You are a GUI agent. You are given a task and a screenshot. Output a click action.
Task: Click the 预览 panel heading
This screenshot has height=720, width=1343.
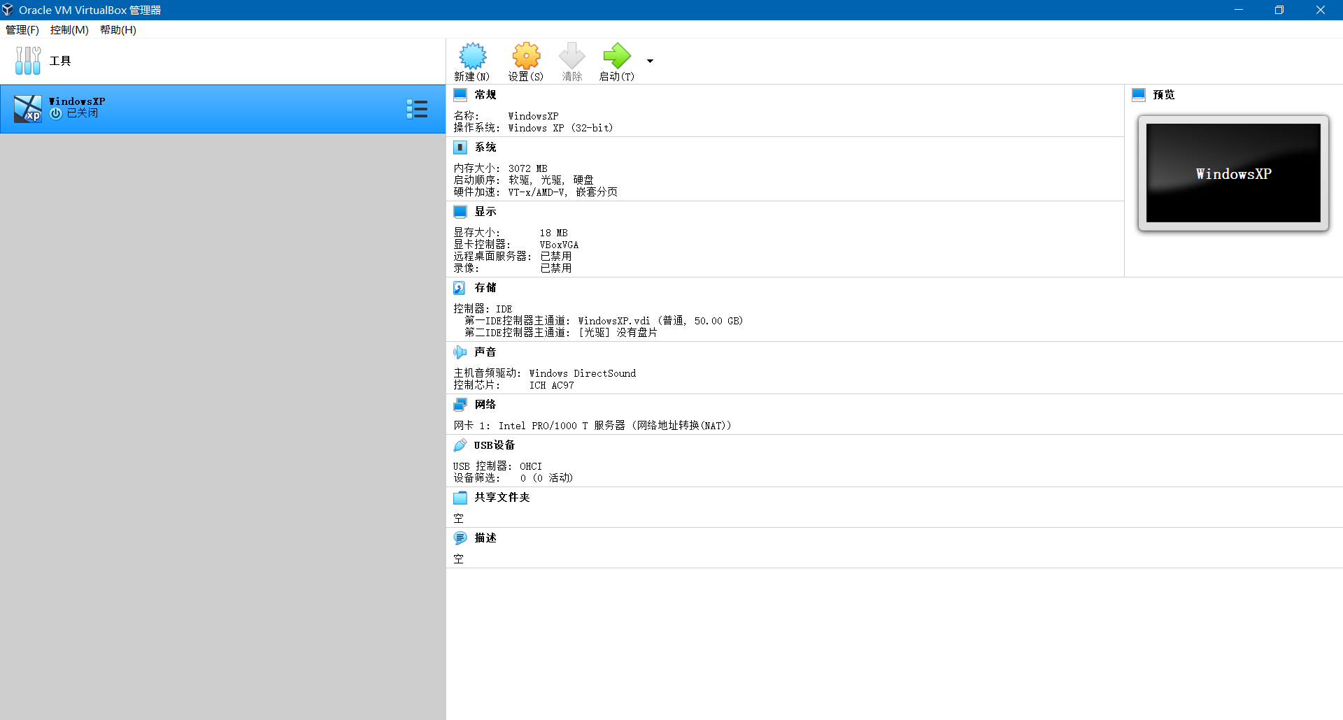[x=1164, y=94]
